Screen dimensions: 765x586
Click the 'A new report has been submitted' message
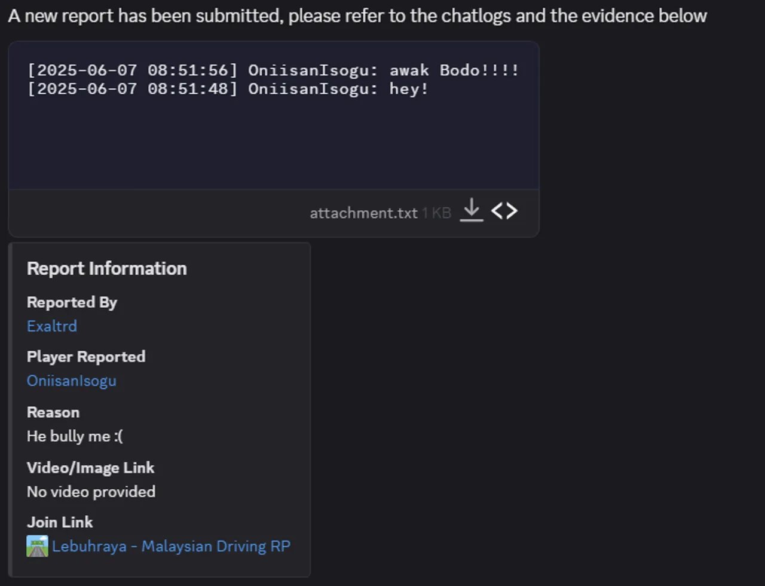pos(357,16)
